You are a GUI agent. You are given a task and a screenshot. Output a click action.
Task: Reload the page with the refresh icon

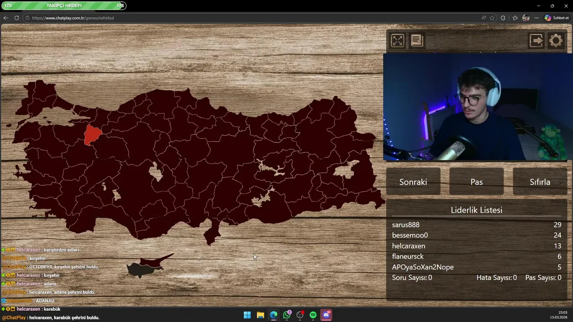pyautogui.click(x=17, y=18)
